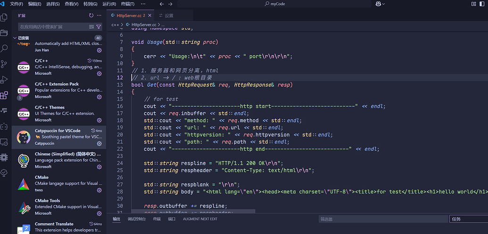The width and height of the screenshot is (488, 234).
Task: Open the Run and Debug view
Action: pos(4,80)
